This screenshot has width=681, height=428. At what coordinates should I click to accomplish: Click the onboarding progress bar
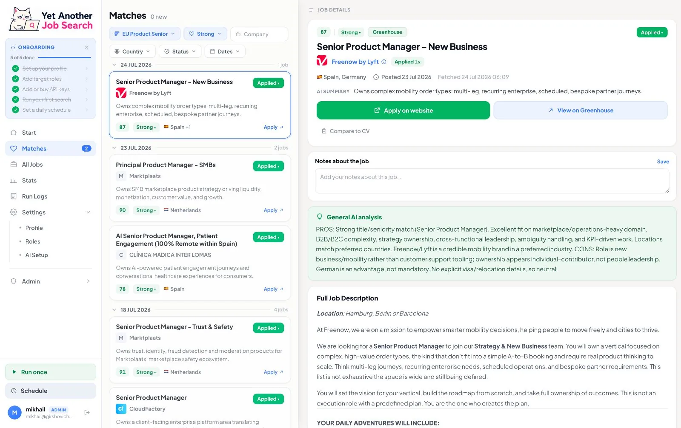[x=64, y=57]
